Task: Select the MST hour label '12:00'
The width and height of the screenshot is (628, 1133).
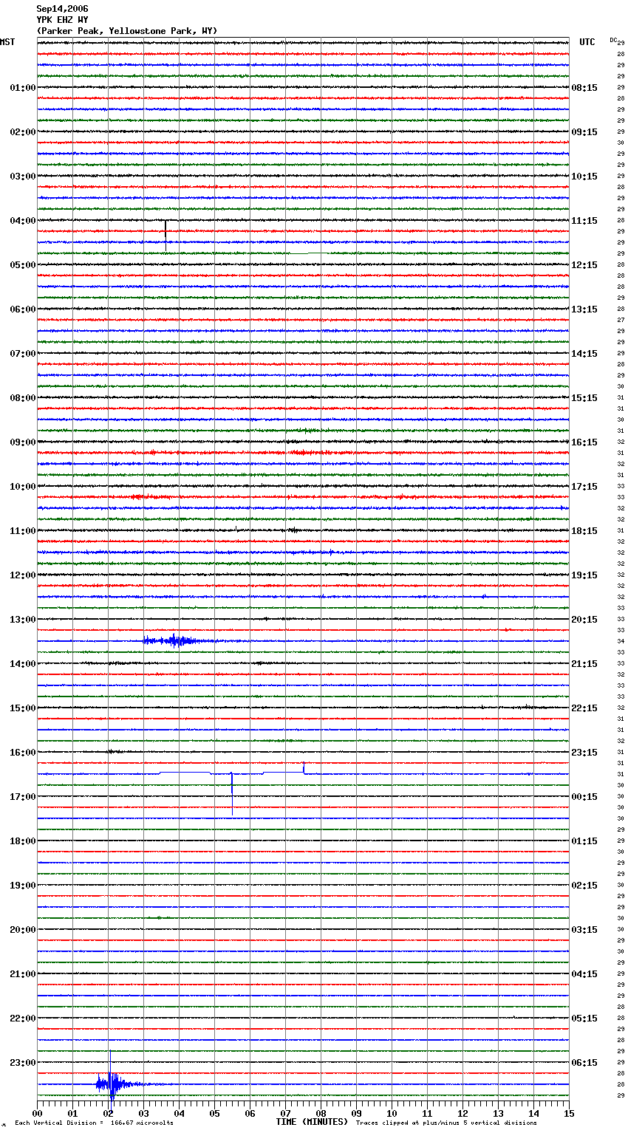Action: point(23,575)
